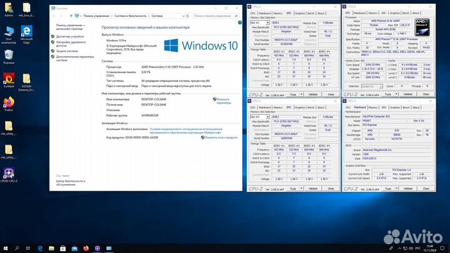This screenshot has width=450, height=253.
Task: Open the Bench tab in the Phenom processor CPU-Z window
Action: [406, 13]
